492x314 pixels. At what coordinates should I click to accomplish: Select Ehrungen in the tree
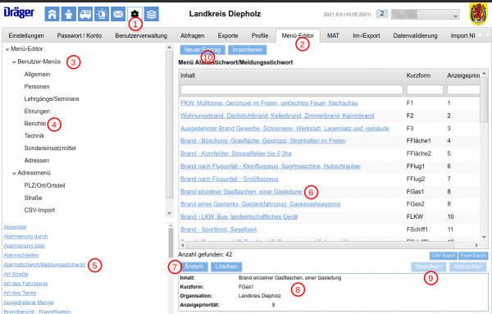coord(37,111)
